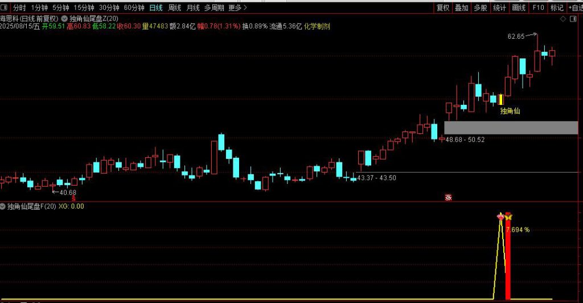Add stock via the +自选 button
Screen dimensions: 583x303
(x=574, y=8)
